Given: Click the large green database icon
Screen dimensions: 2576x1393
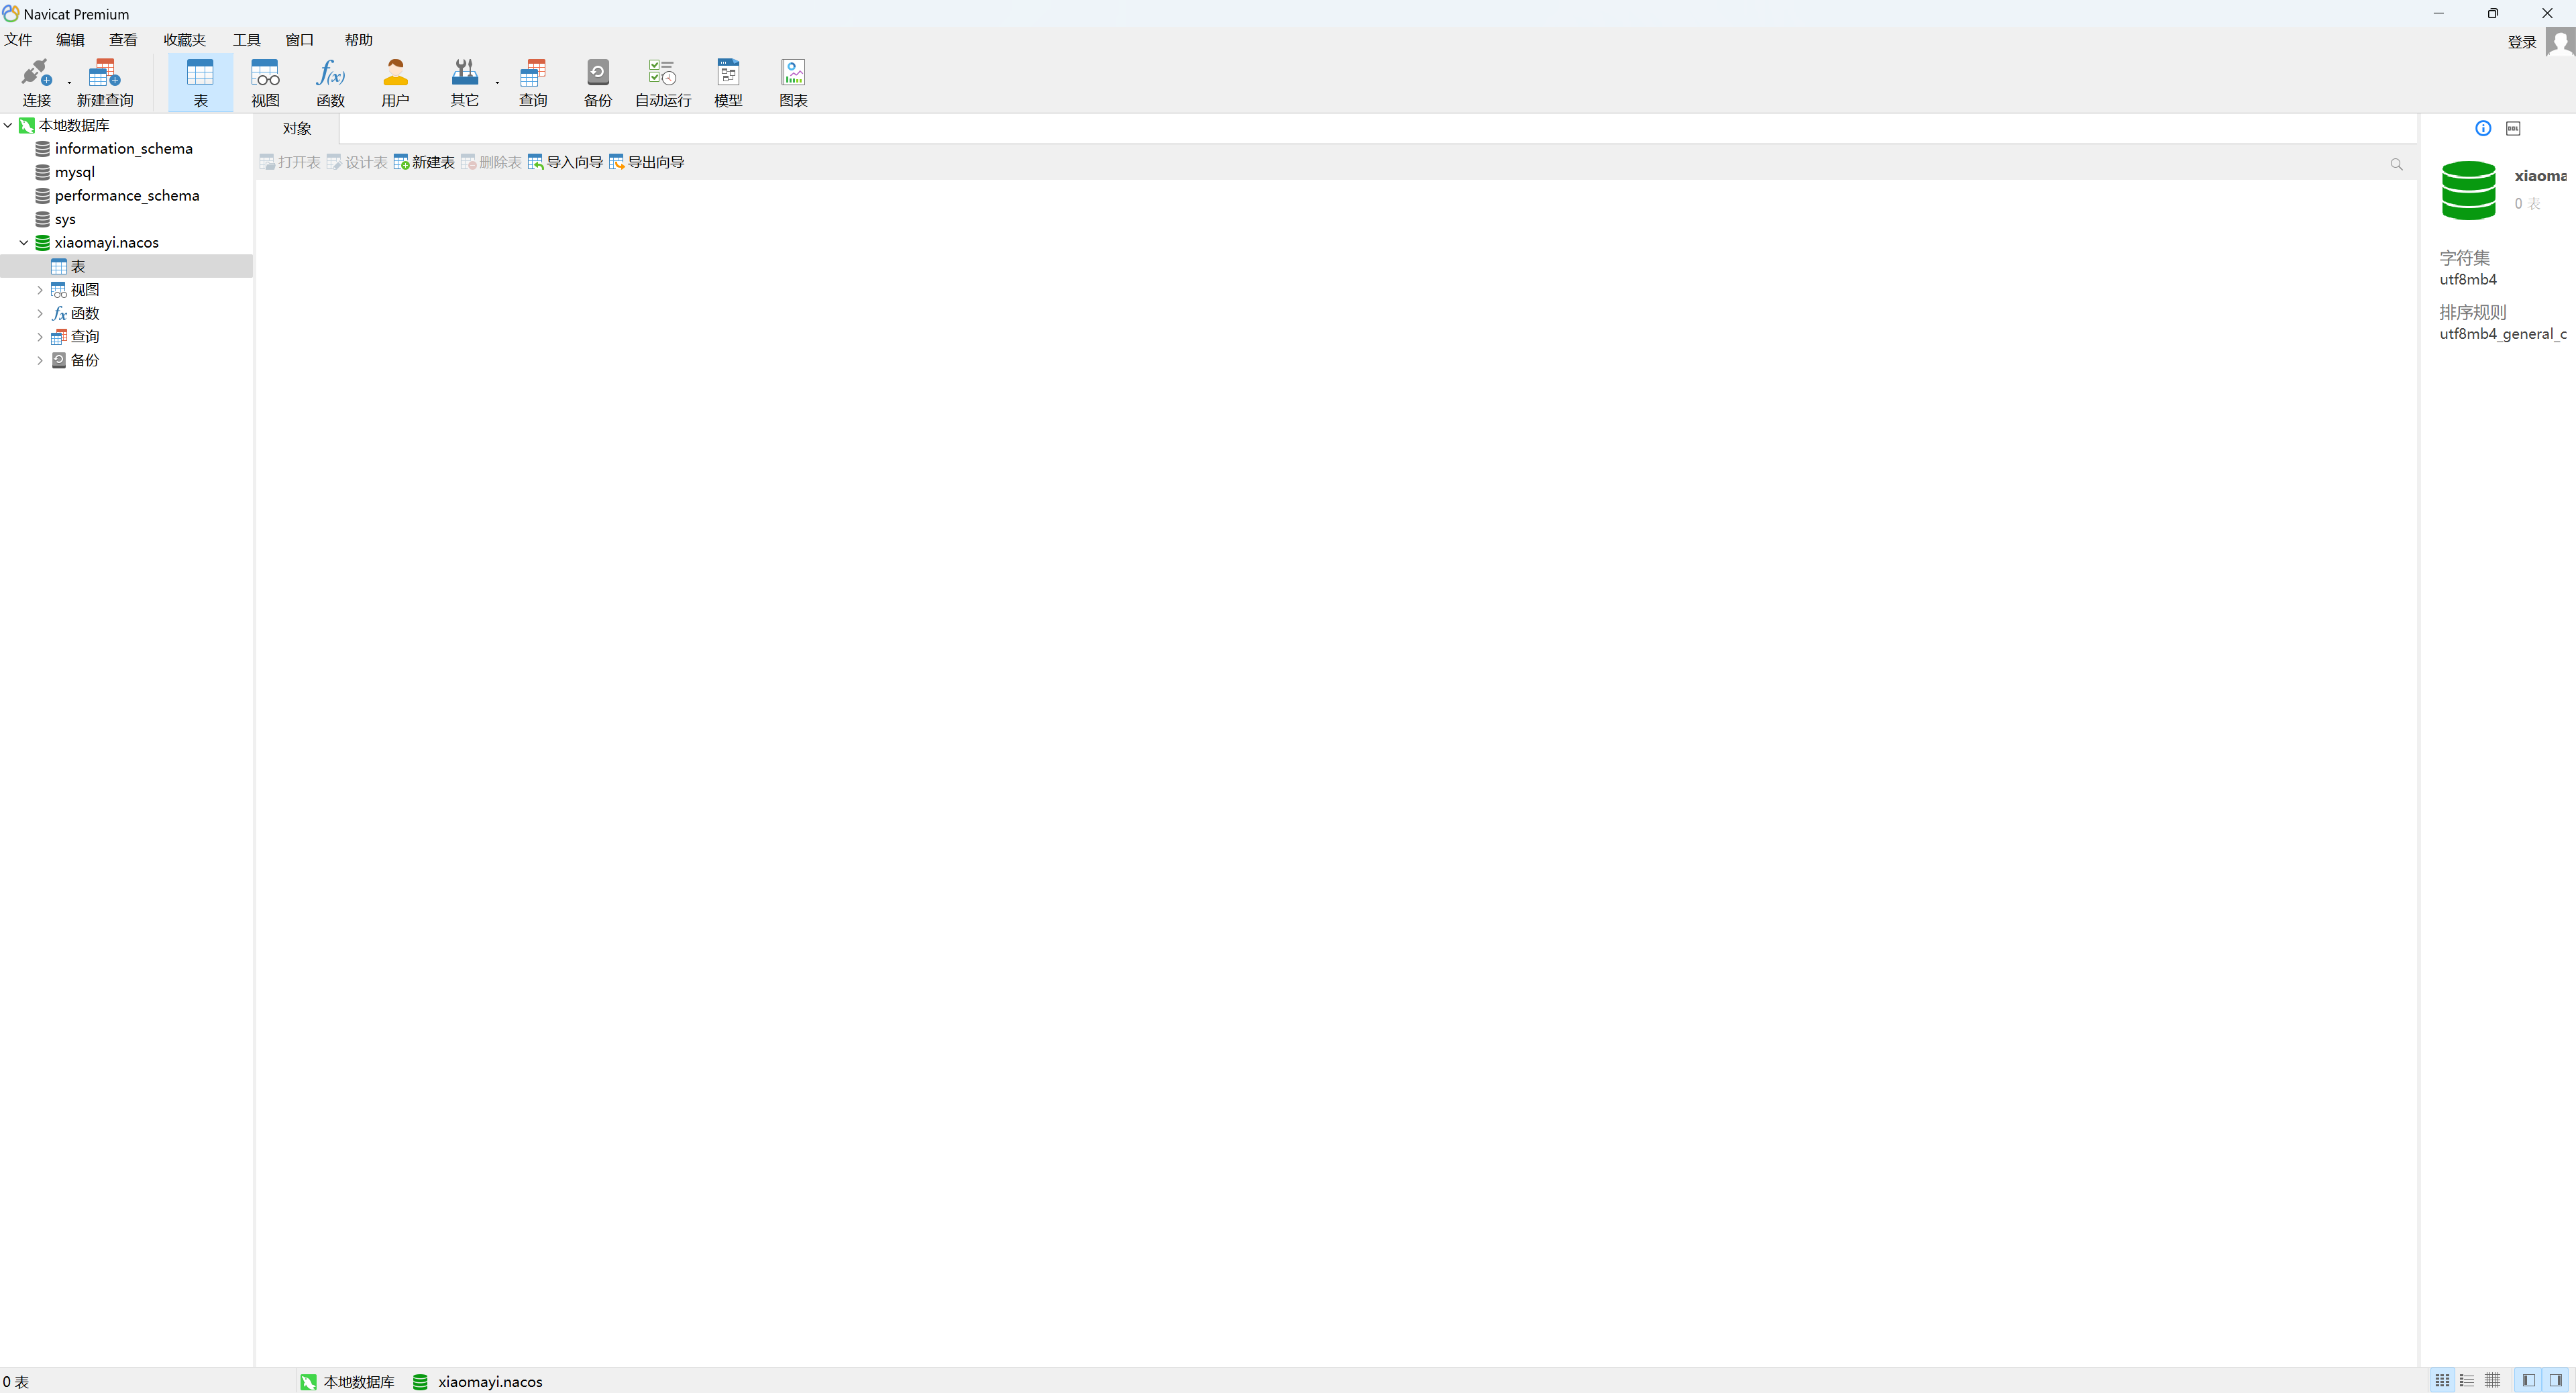Looking at the screenshot, I should pyautogui.click(x=2468, y=190).
